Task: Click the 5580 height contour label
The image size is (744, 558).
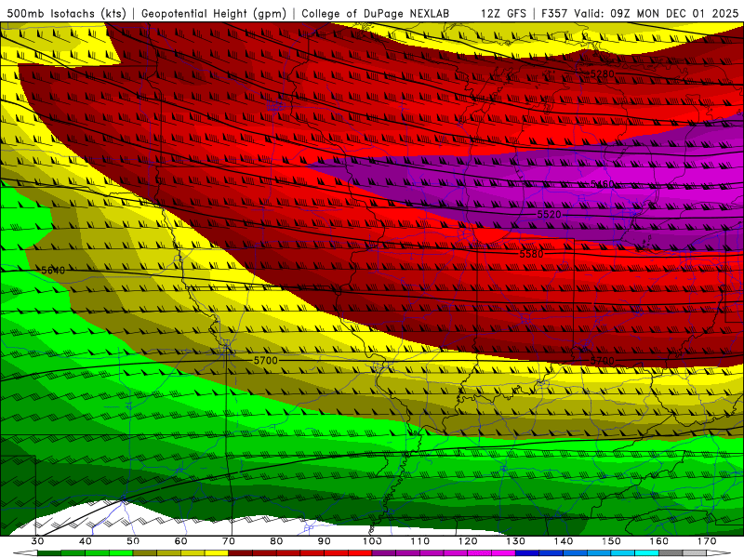Action: (x=531, y=254)
